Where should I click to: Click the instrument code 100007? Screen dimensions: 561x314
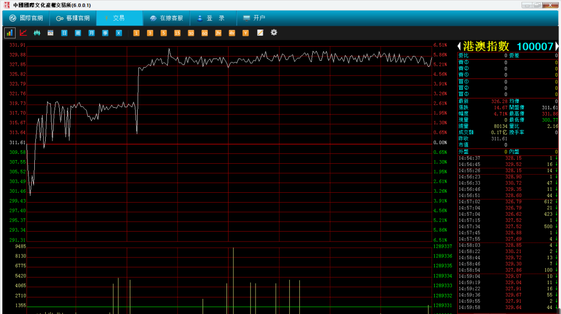click(535, 47)
